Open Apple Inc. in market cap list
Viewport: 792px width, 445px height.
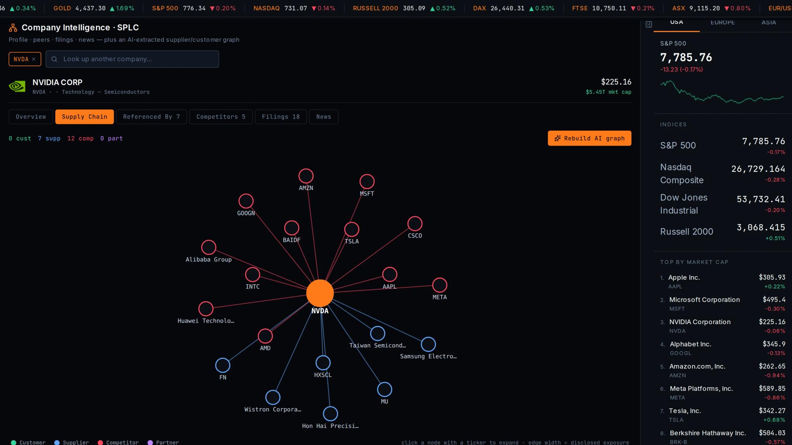coord(722,282)
